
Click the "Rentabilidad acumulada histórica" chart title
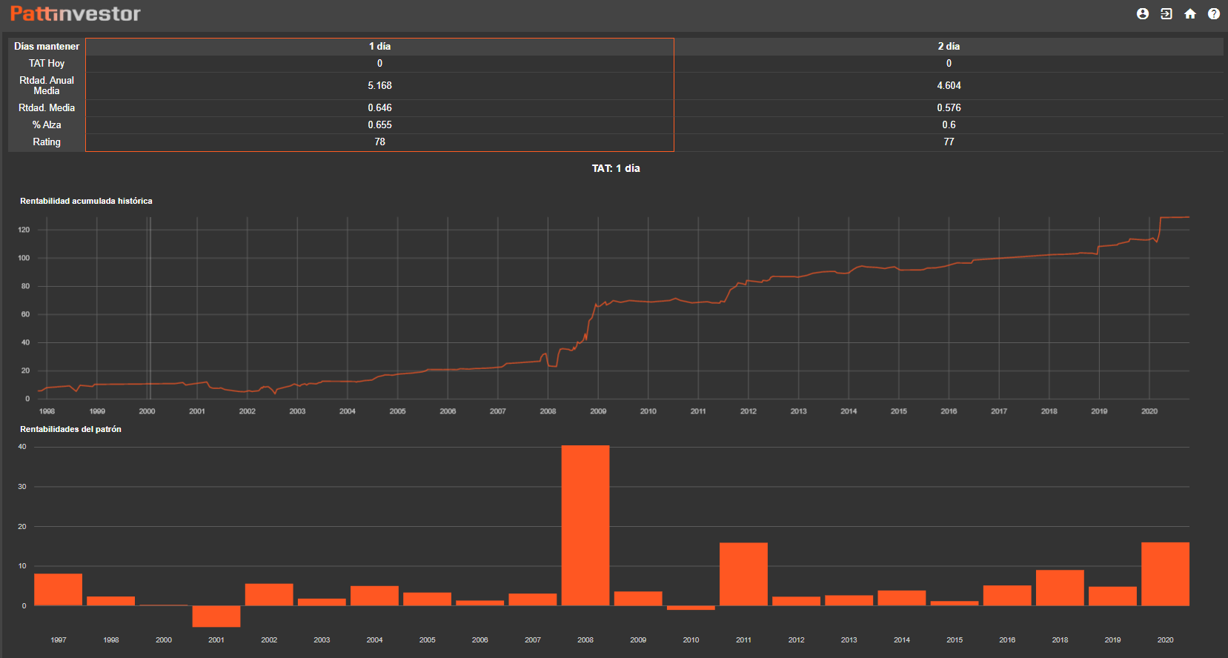tap(86, 201)
